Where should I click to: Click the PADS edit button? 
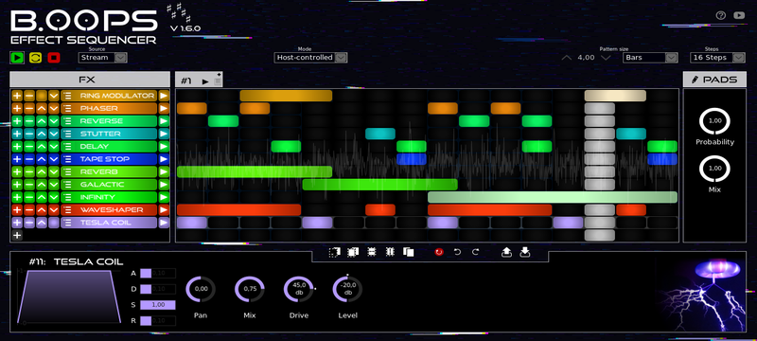click(714, 80)
